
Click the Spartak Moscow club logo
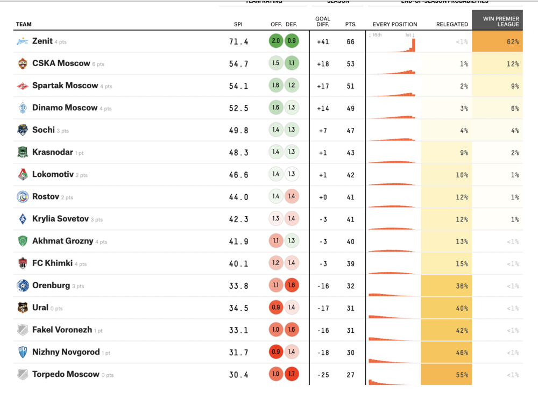(22, 85)
